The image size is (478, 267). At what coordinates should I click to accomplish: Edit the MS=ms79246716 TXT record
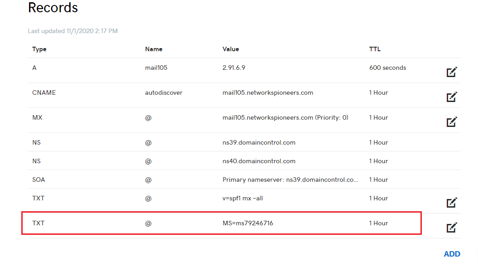click(x=452, y=227)
